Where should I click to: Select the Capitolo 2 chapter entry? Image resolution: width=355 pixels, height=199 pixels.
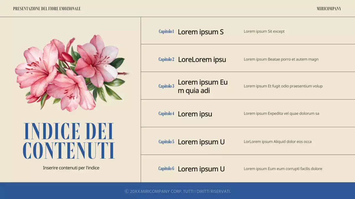pos(166,59)
